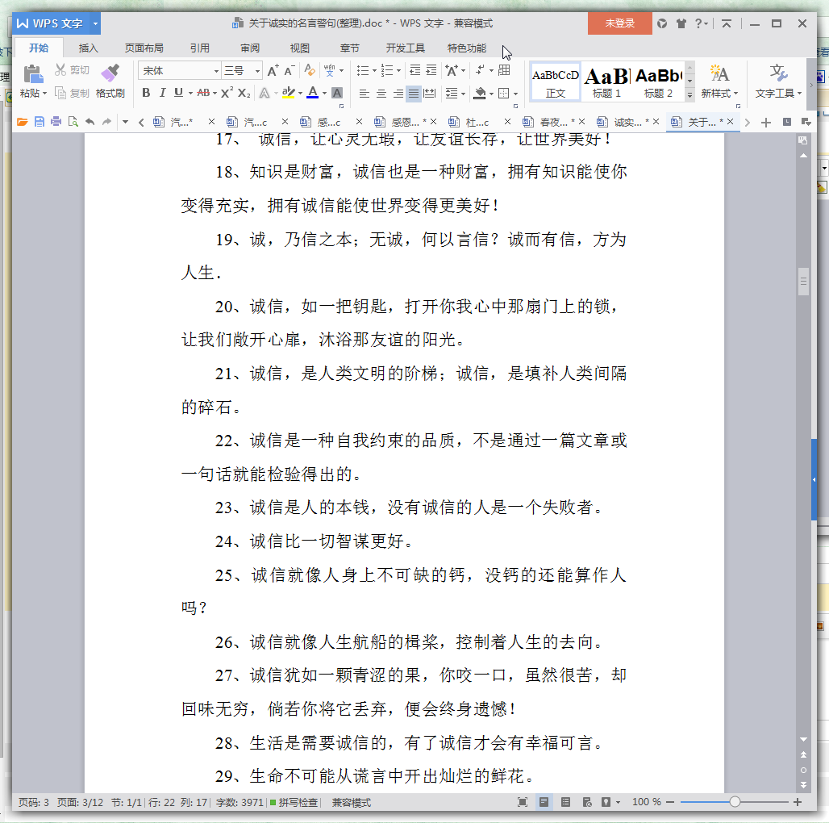
Task: Click the 未登录 login button
Action: pos(619,23)
